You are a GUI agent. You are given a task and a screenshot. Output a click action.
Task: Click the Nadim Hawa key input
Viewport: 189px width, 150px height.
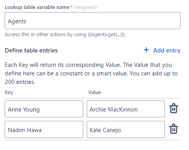pos(44,129)
